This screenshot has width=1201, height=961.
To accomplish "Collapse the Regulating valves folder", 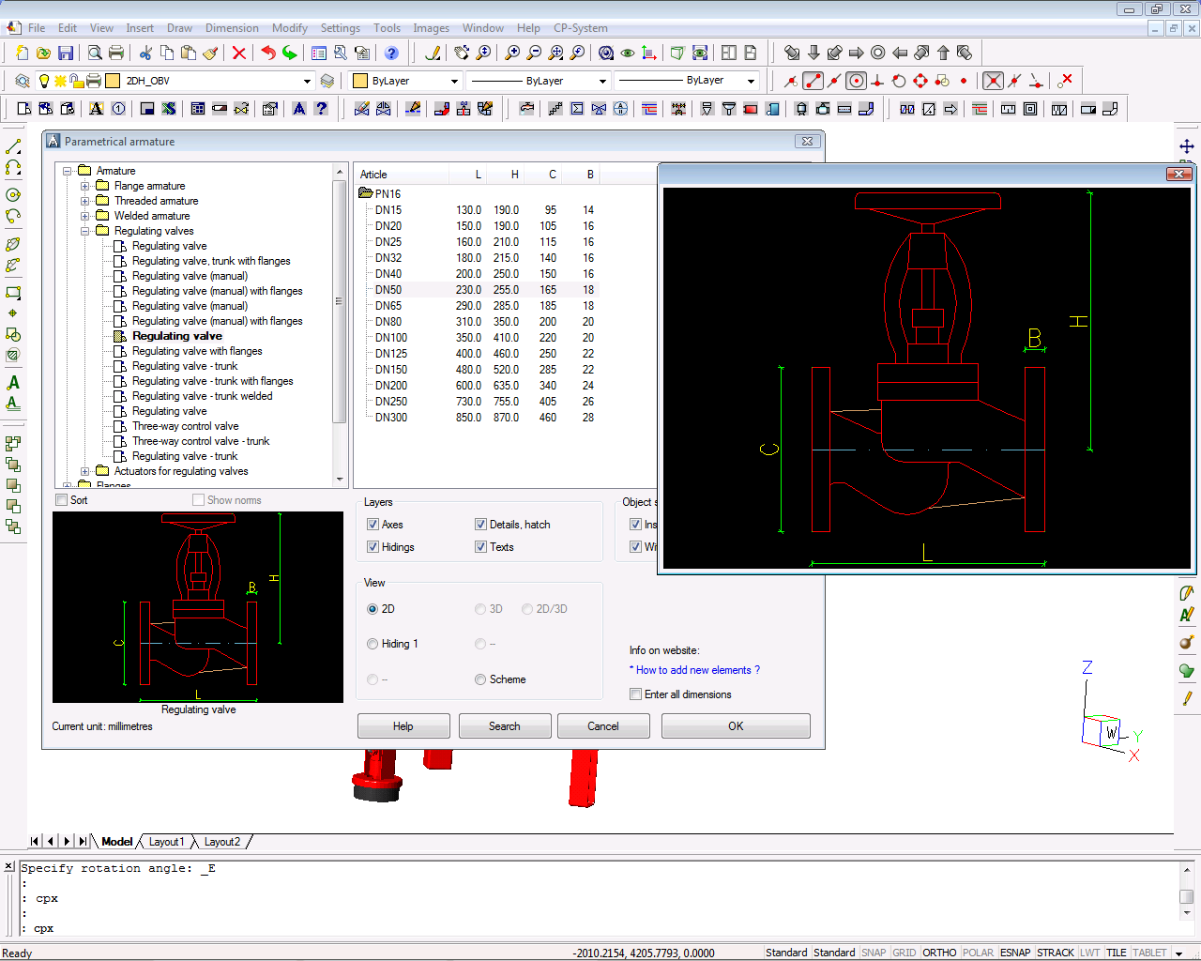I will click(84, 231).
